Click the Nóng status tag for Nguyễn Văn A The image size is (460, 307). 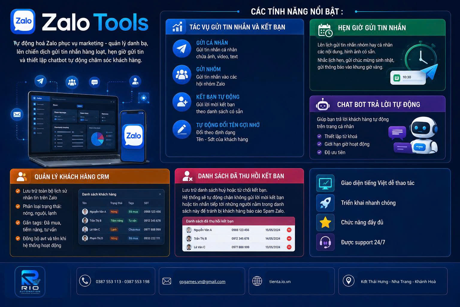point(114,212)
